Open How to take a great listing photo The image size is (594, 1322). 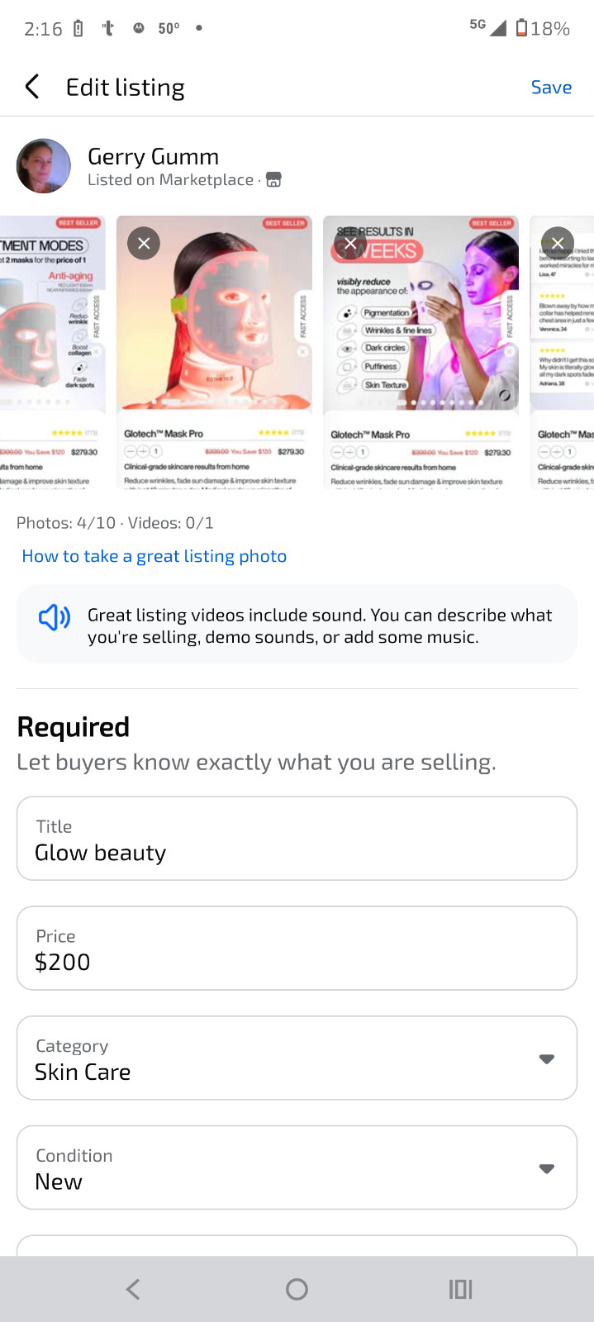click(x=154, y=556)
